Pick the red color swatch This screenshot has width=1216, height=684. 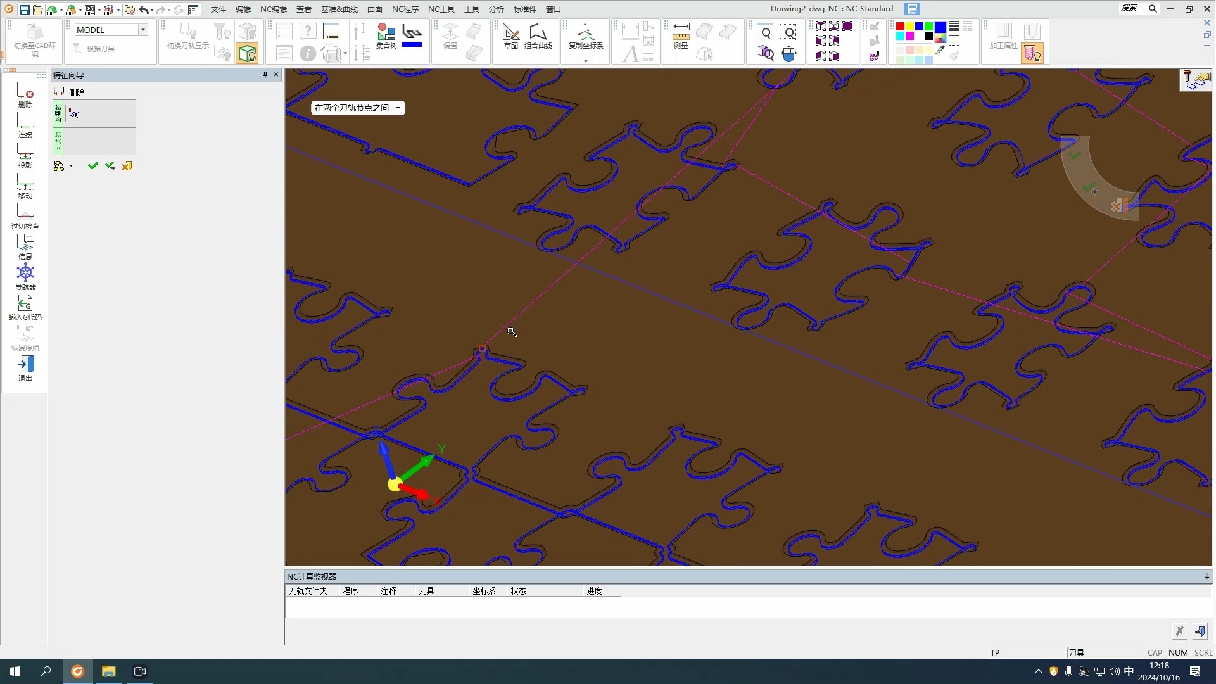tap(900, 26)
